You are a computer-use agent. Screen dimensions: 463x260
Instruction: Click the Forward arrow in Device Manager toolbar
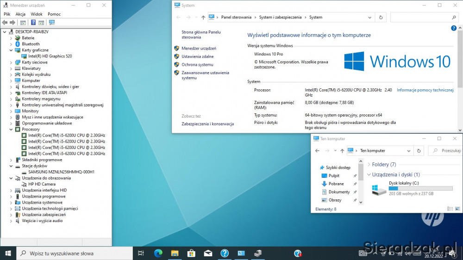click(13, 22)
